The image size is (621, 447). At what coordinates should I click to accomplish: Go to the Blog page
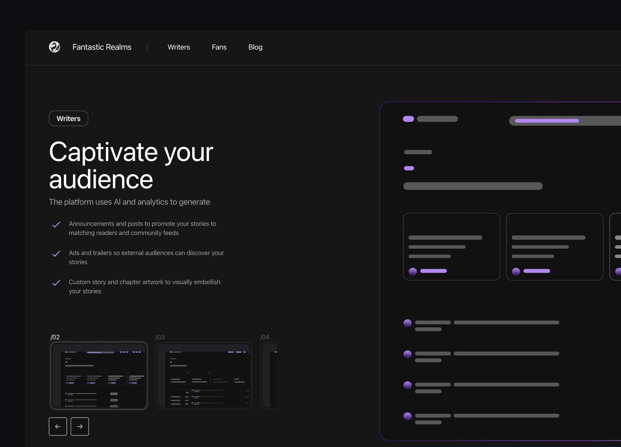[255, 47]
